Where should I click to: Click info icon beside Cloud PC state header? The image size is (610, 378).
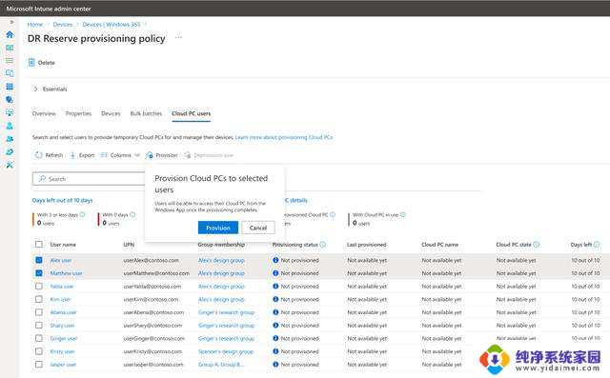[x=536, y=245]
